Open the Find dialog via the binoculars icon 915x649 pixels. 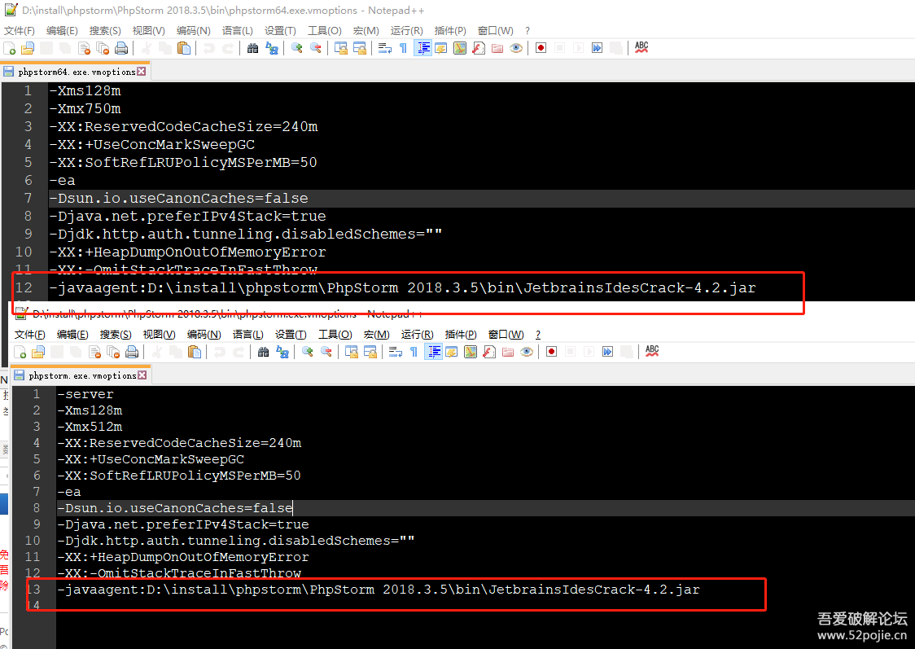[252, 47]
